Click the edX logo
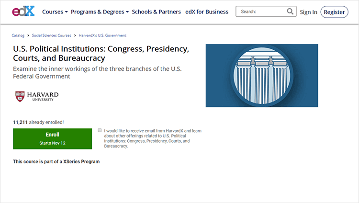The width and height of the screenshot is (359, 204). point(23,11)
